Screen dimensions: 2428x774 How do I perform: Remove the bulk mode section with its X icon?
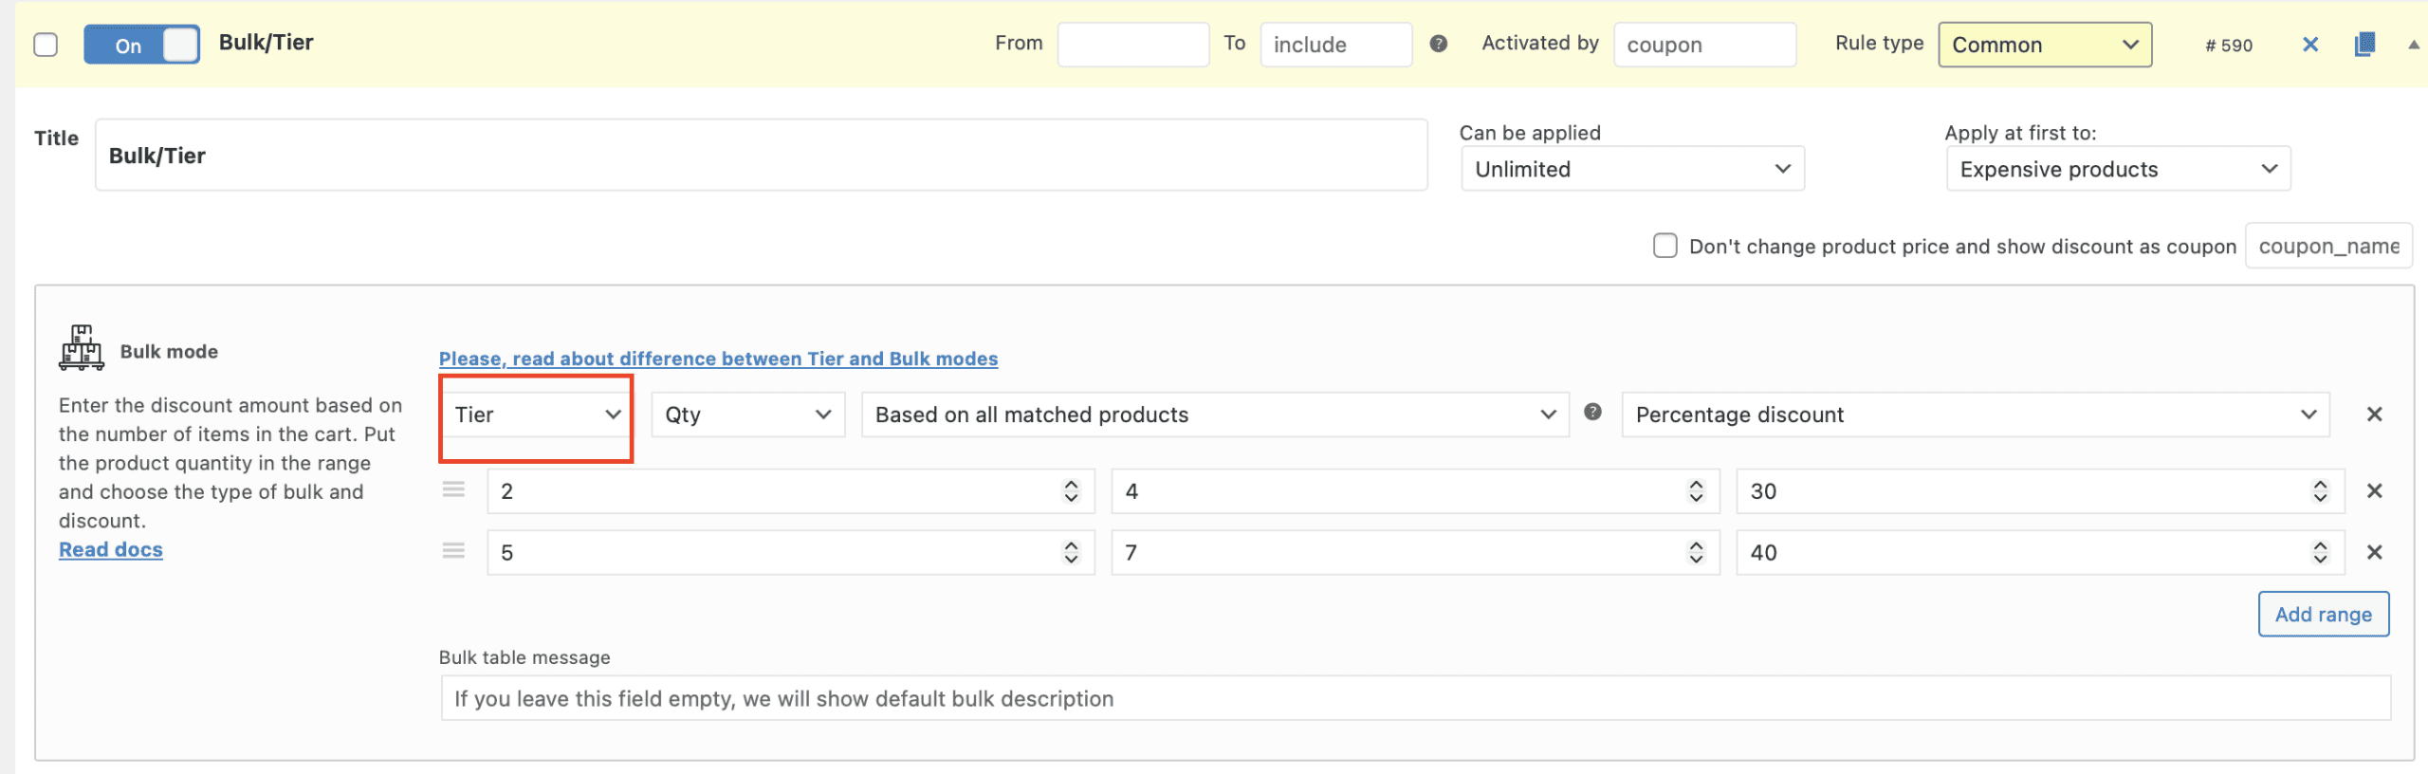2374,415
